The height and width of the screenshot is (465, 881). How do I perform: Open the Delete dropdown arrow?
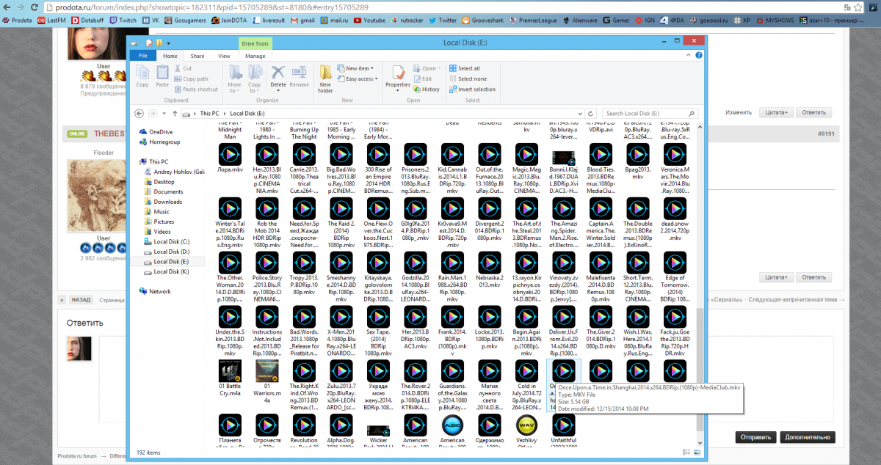point(278,89)
